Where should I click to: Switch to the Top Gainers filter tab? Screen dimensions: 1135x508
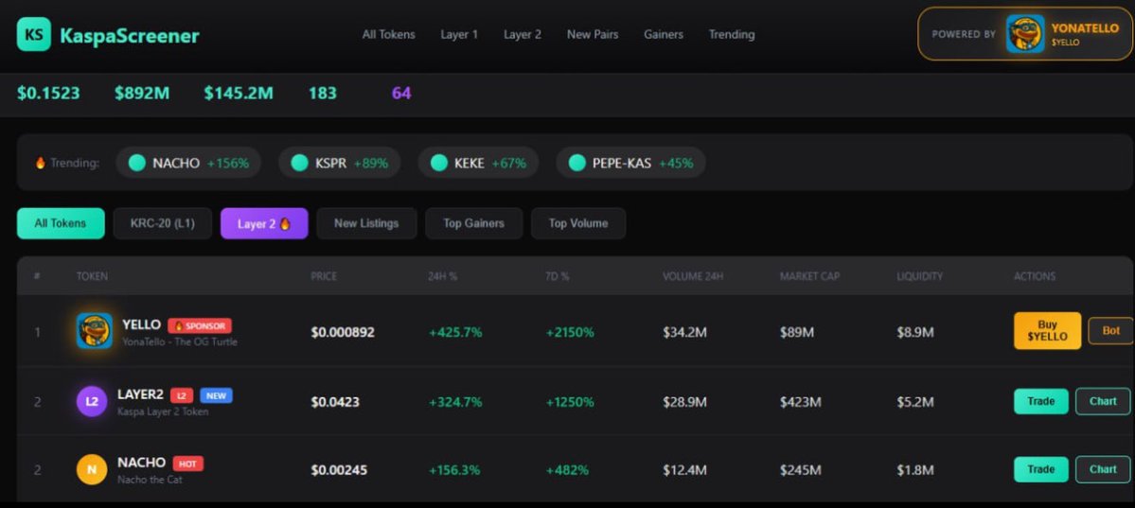tap(474, 223)
